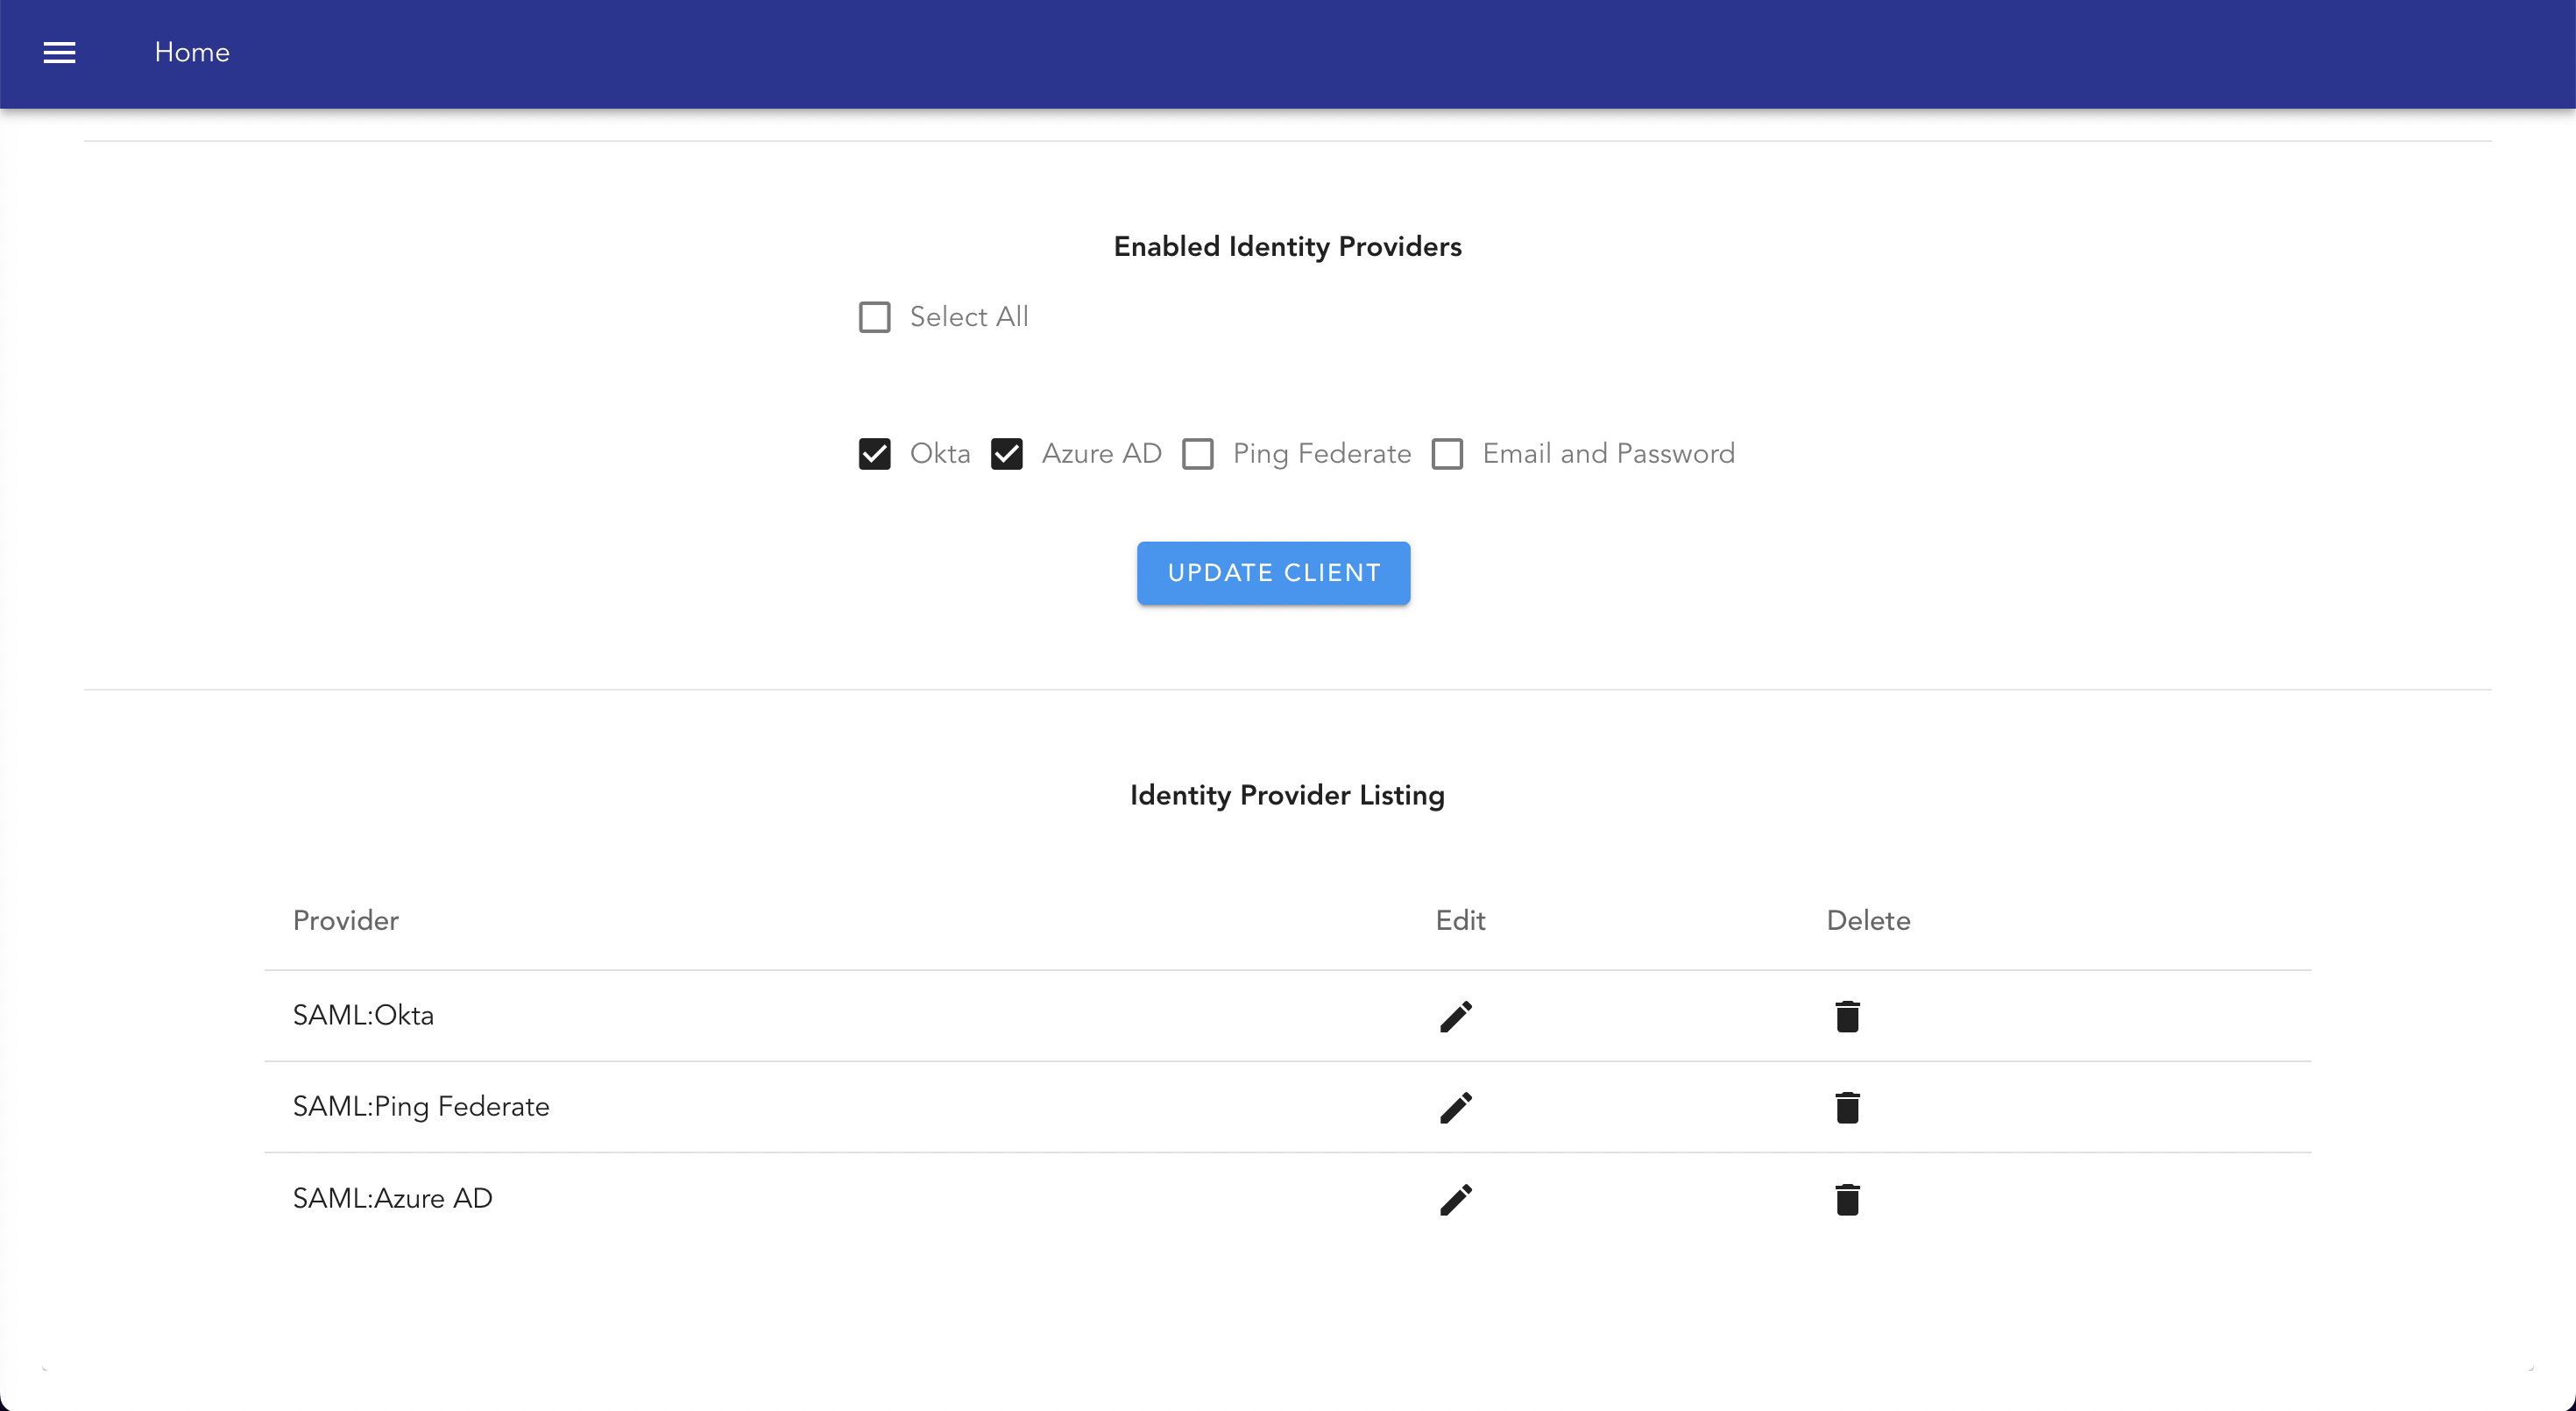
Task: Click the Update Client button
Action: click(x=1273, y=572)
